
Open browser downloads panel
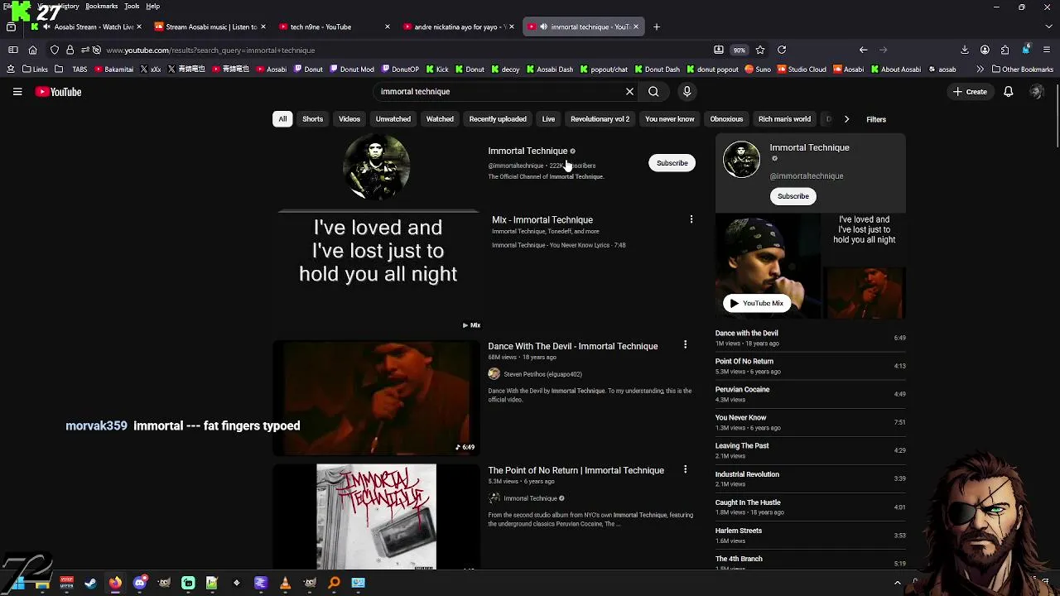click(965, 50)
